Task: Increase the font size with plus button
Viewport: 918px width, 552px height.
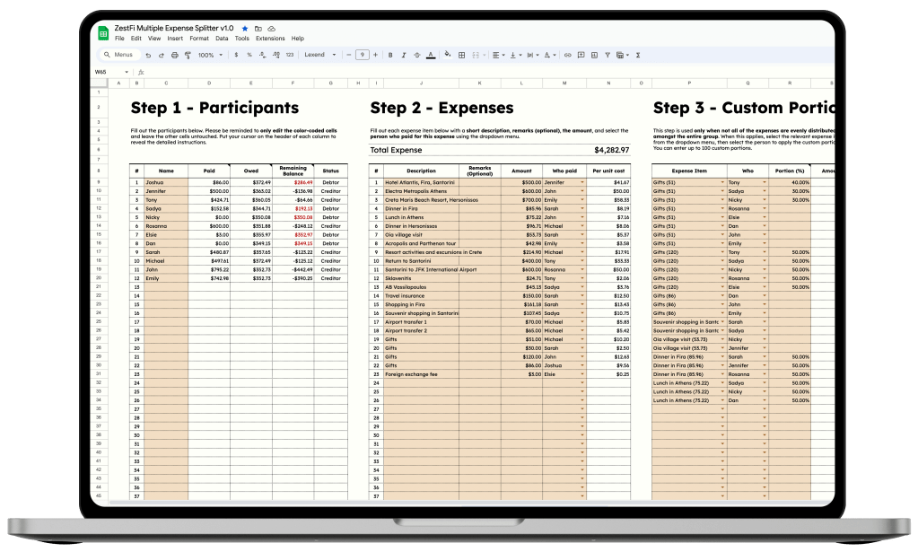Action: 373,55
